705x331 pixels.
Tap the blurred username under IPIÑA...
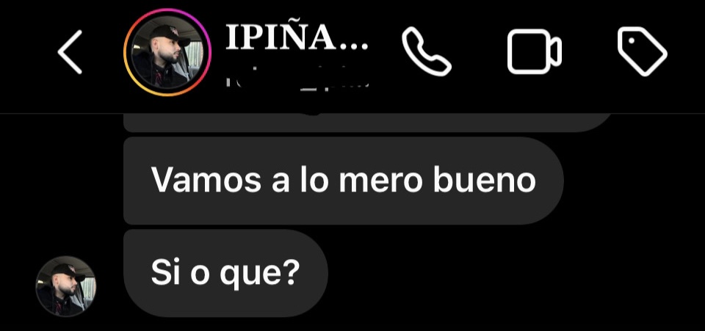pyautogui.click(x=297, y=80)
